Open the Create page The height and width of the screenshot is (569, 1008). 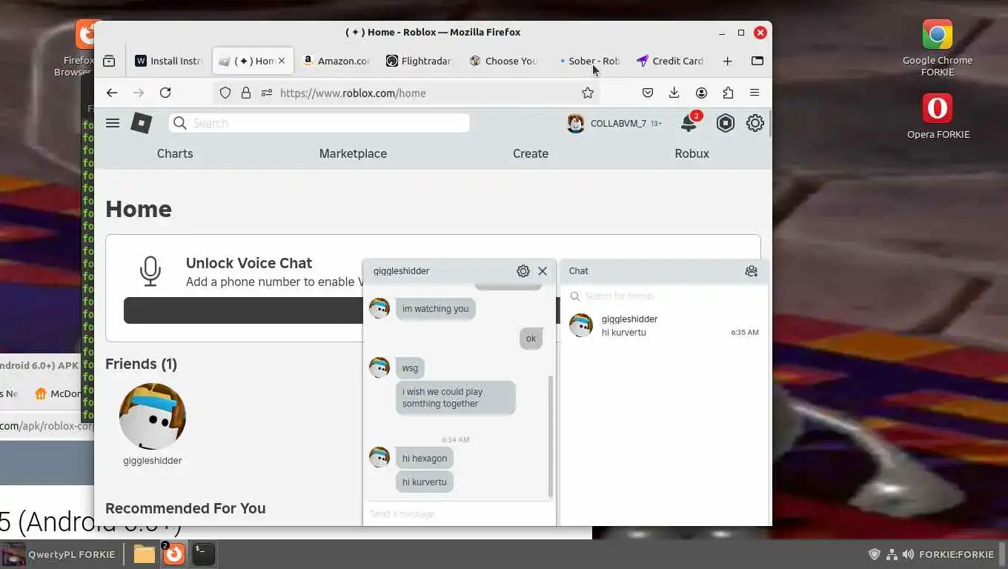[x=531, y=153]
